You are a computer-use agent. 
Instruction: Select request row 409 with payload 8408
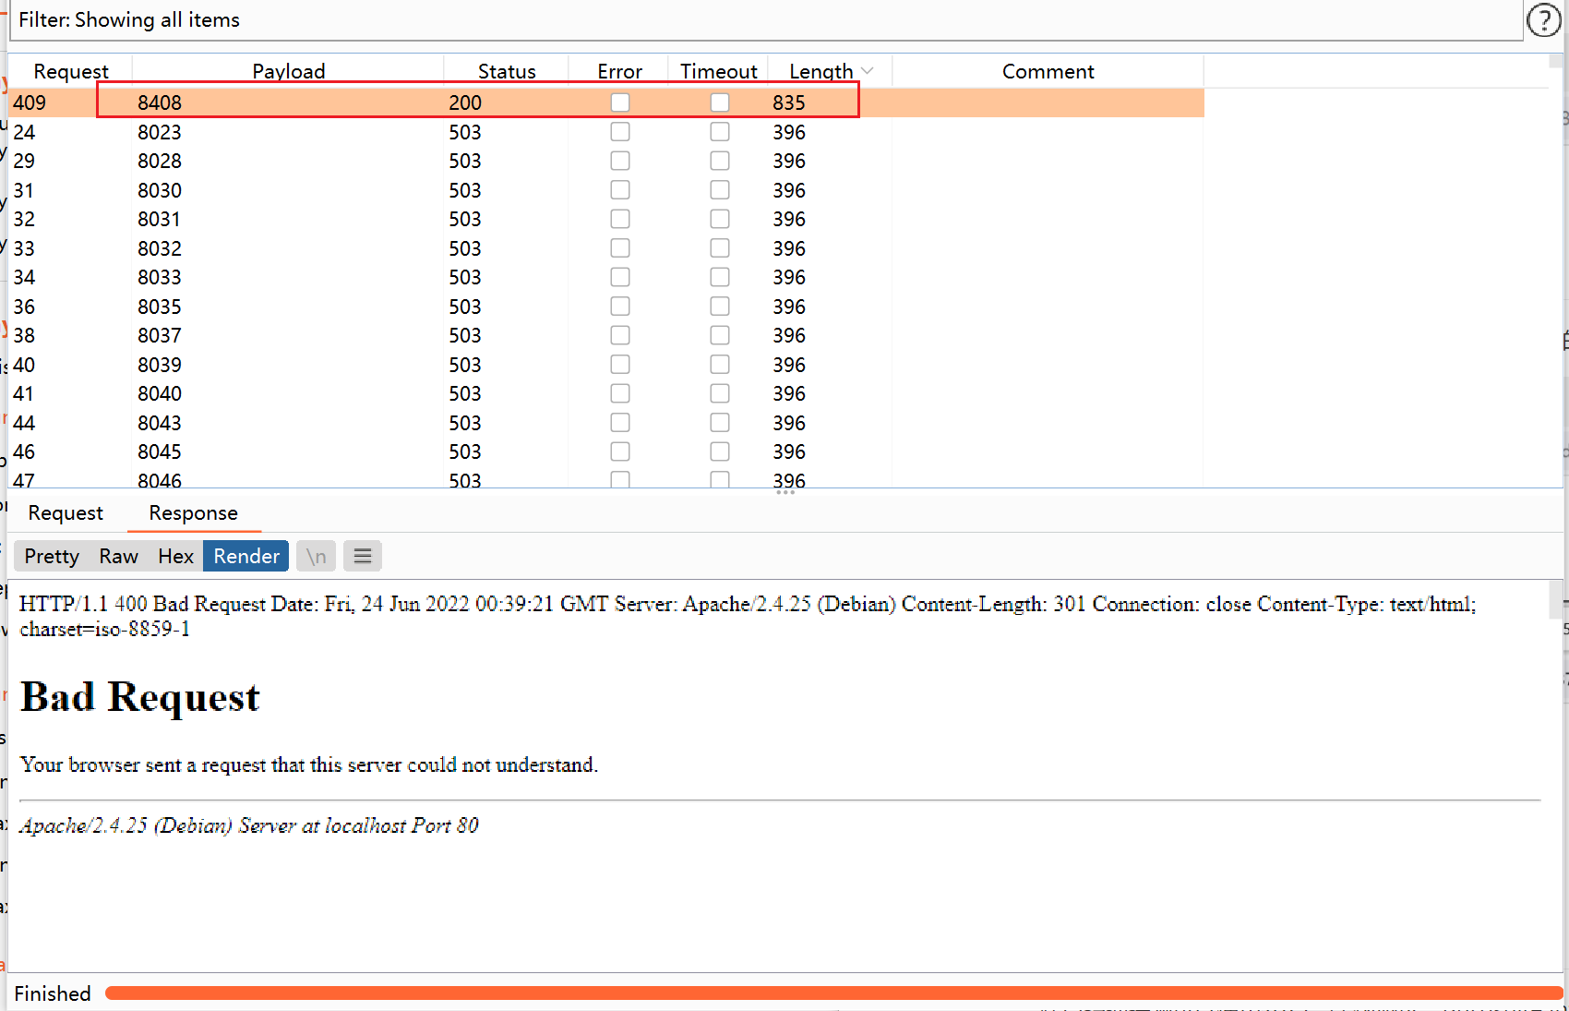click(x=606, y=102)
